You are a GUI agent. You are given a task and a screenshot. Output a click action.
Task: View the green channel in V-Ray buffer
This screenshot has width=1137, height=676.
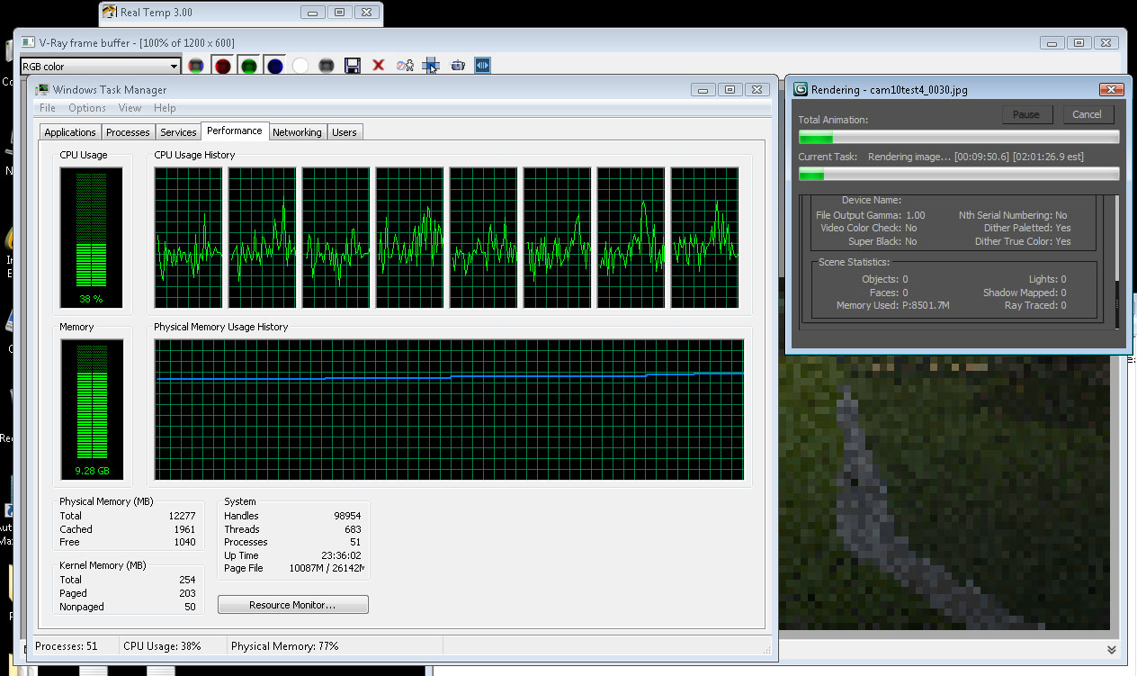(x=248, y=66)
